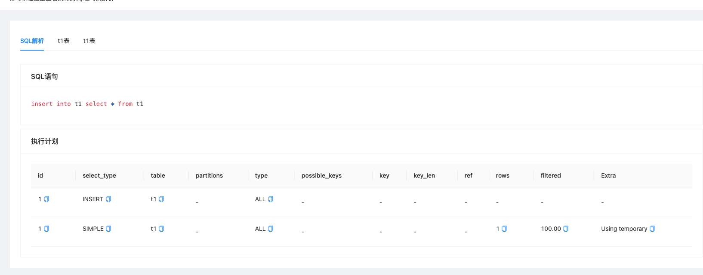Image resolution: width=703 pixels, height=275 pixels.
Task: Copy id value in INSERT row
Action: 46,199
